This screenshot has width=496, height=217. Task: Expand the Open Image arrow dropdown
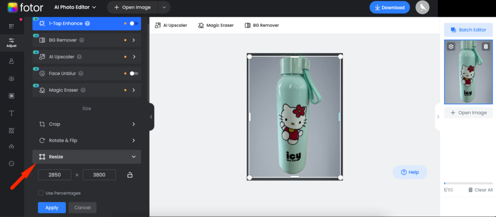pyautogui.click(x=164, y=7)
